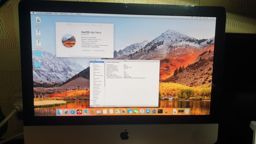256x144 pixels.
Task: Open the yellow Notes icon in Dock
Action: click(x=105, y=112)
